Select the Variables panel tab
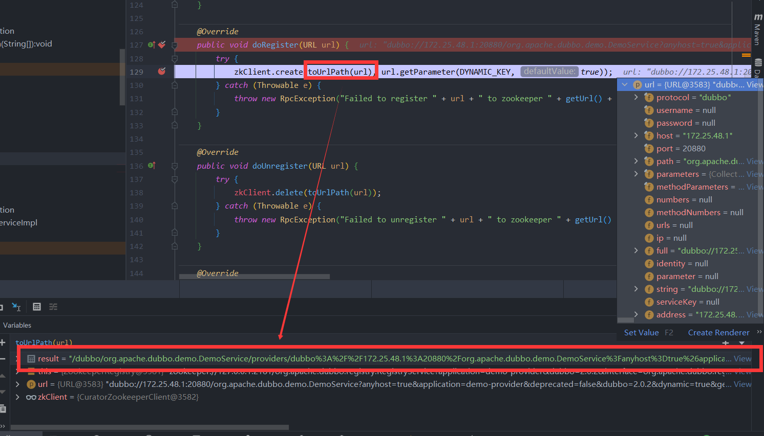 point(17,325)
